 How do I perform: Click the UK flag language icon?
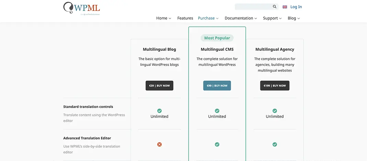tap(285, 7)
